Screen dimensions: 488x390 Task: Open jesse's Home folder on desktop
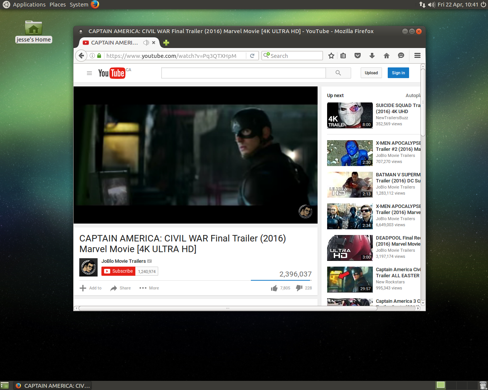coord(34,32)
